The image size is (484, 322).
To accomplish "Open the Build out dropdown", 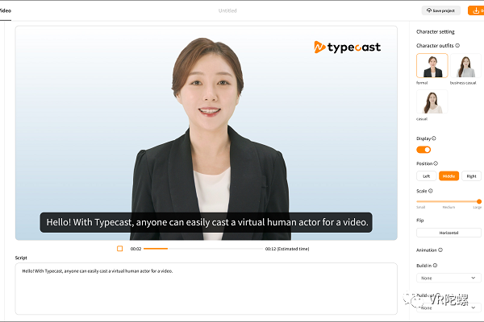I will 449,308.
